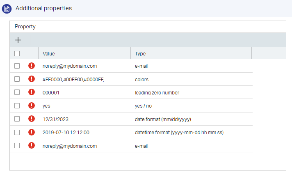The image size is (292, 179).
Task: Click error icon on yes / no row
Action: pyautogui.click(x=32, y=106)
